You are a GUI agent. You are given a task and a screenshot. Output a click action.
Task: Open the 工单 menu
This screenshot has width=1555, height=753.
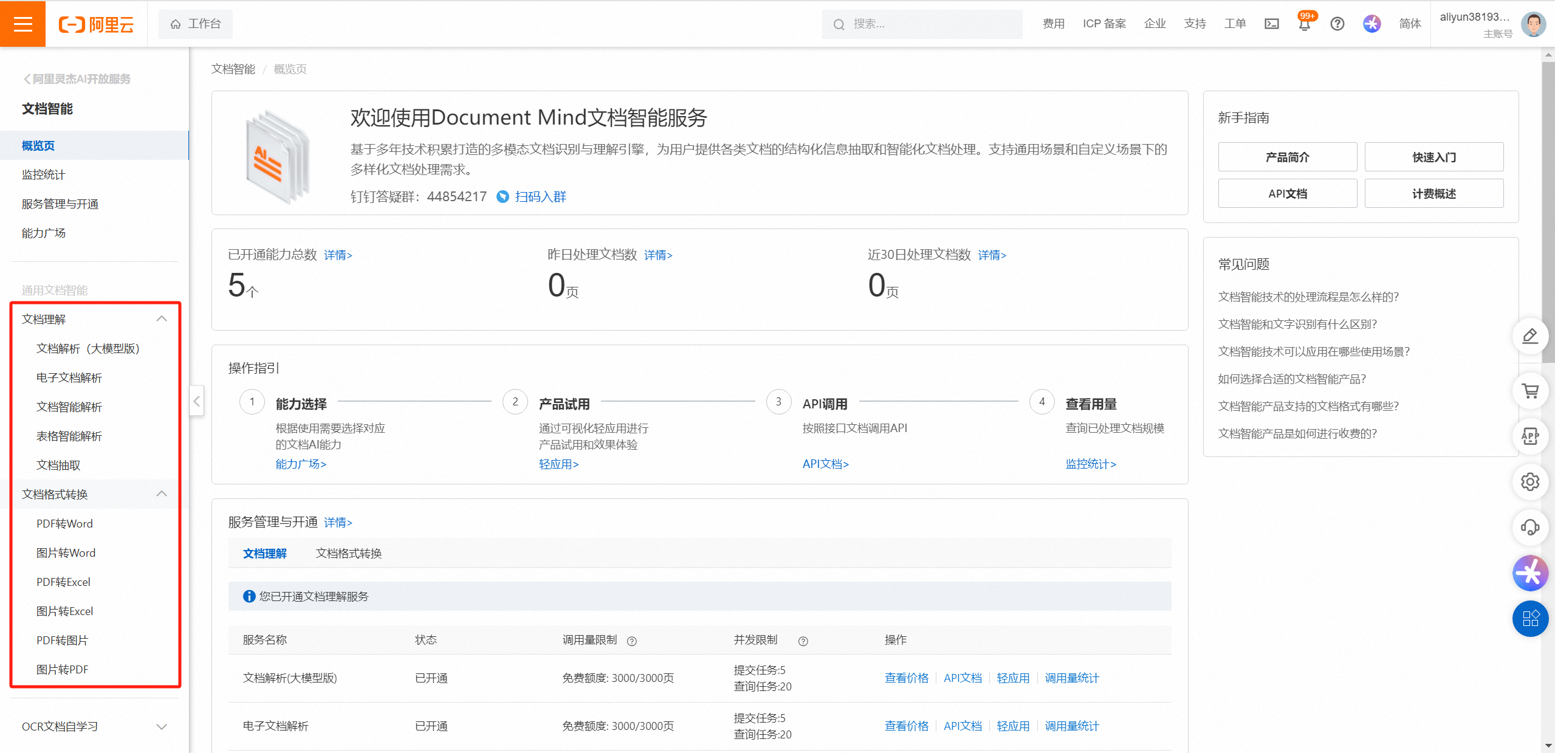coord(1235,24)
